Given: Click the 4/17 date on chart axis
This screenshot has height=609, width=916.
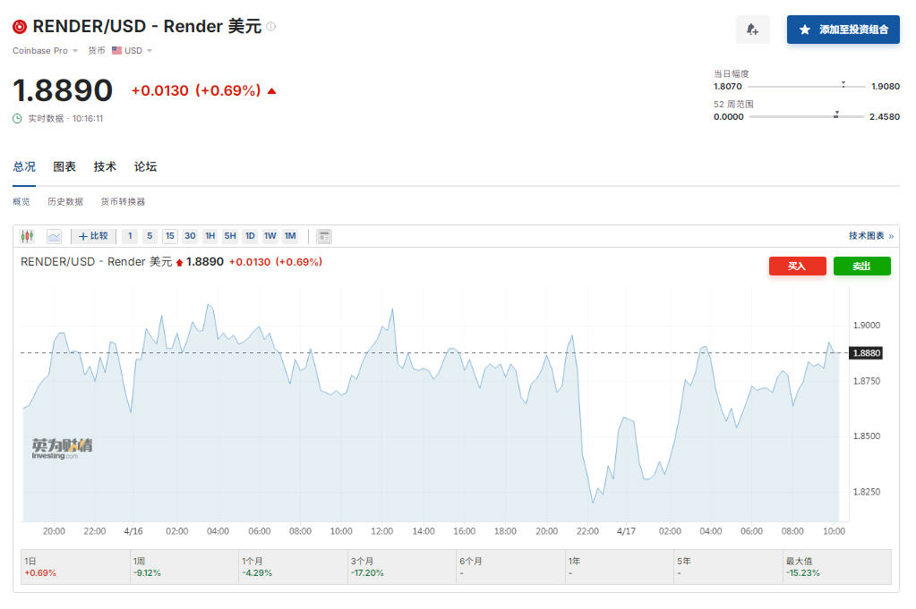Looking at the screenshot, I should (626, 531).
